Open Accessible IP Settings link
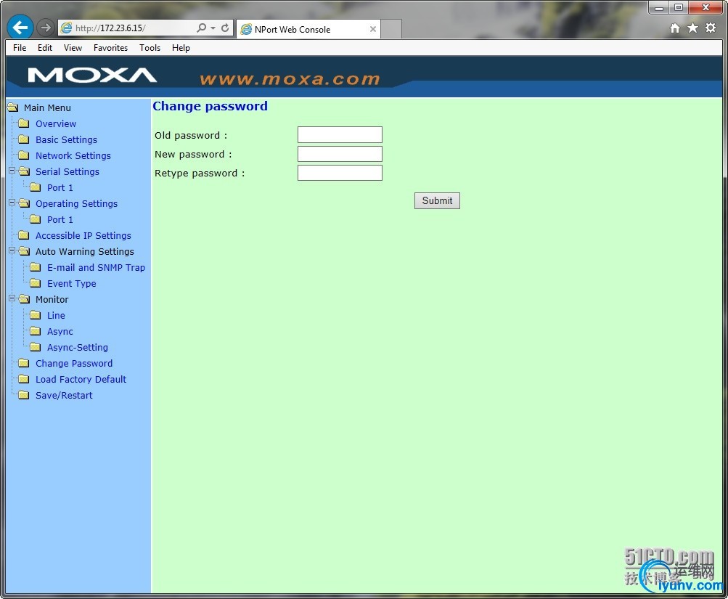 tap(83, 235)
